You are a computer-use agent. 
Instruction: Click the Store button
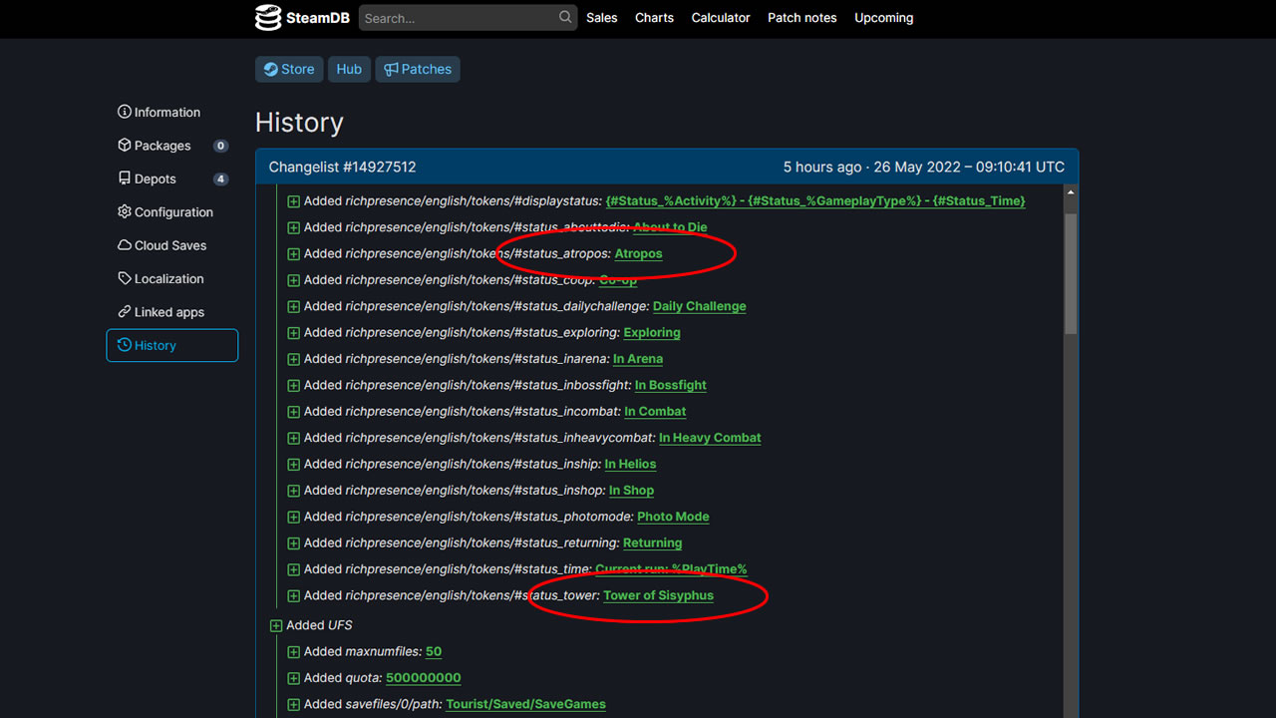[x=289, y=69]
